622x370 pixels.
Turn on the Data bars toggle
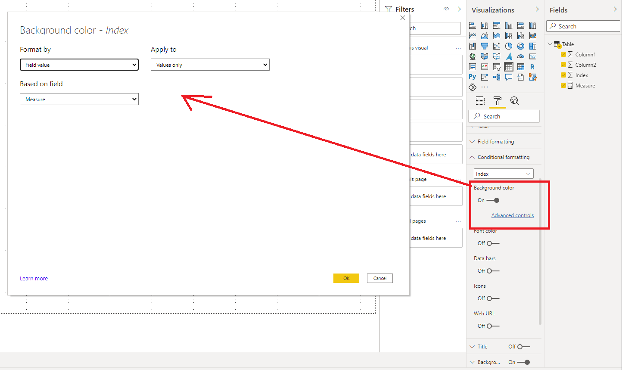coord(493,271)
